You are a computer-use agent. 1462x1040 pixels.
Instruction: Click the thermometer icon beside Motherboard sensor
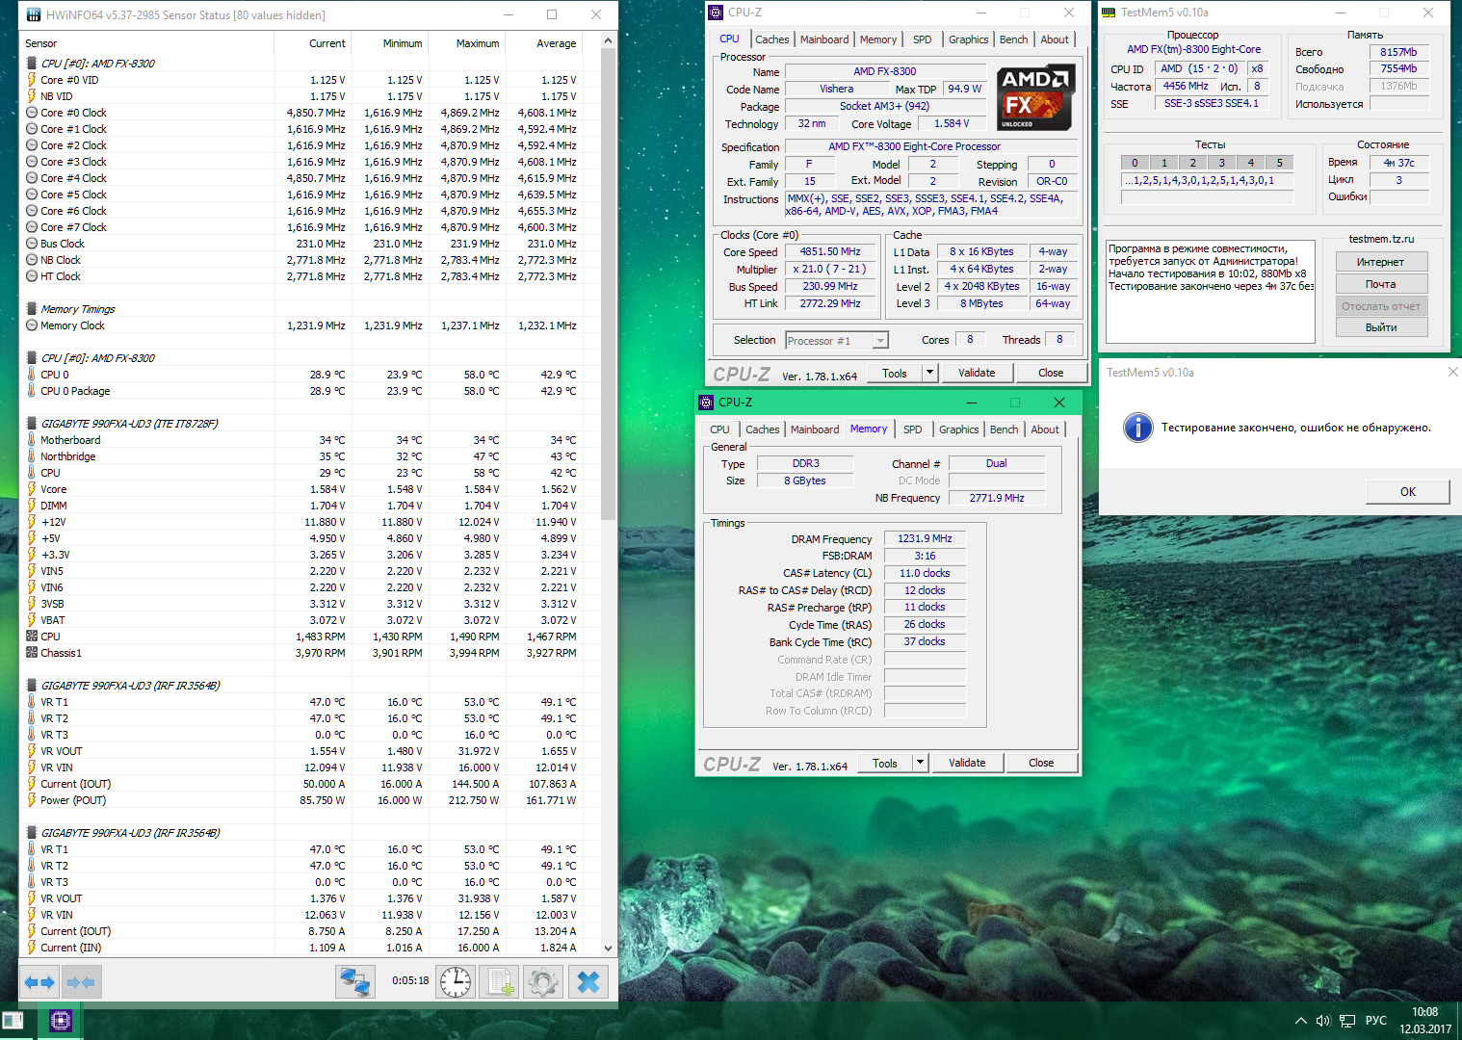[x=32, y=440]
